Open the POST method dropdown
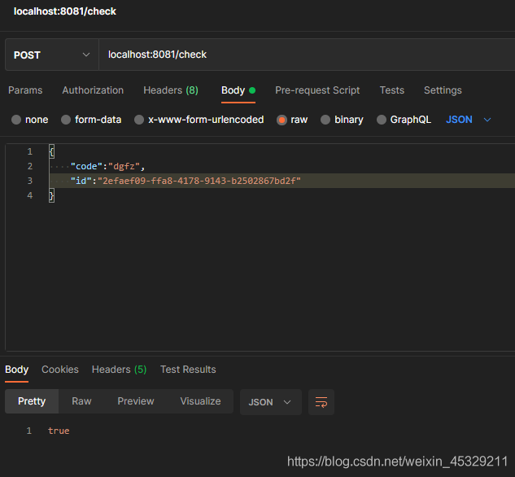 (x=52, y=55)
